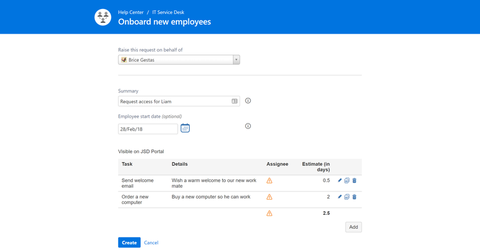Viewport: 480px width, 252px height.
Task: Focus the Employee start date field
Action: (x=148, y=129)
